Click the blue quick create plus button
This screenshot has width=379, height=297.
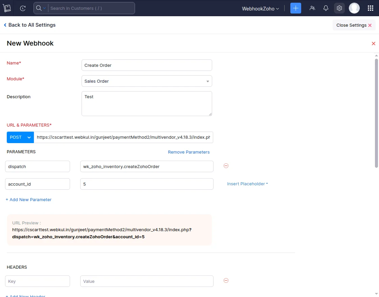pos(295,8)
